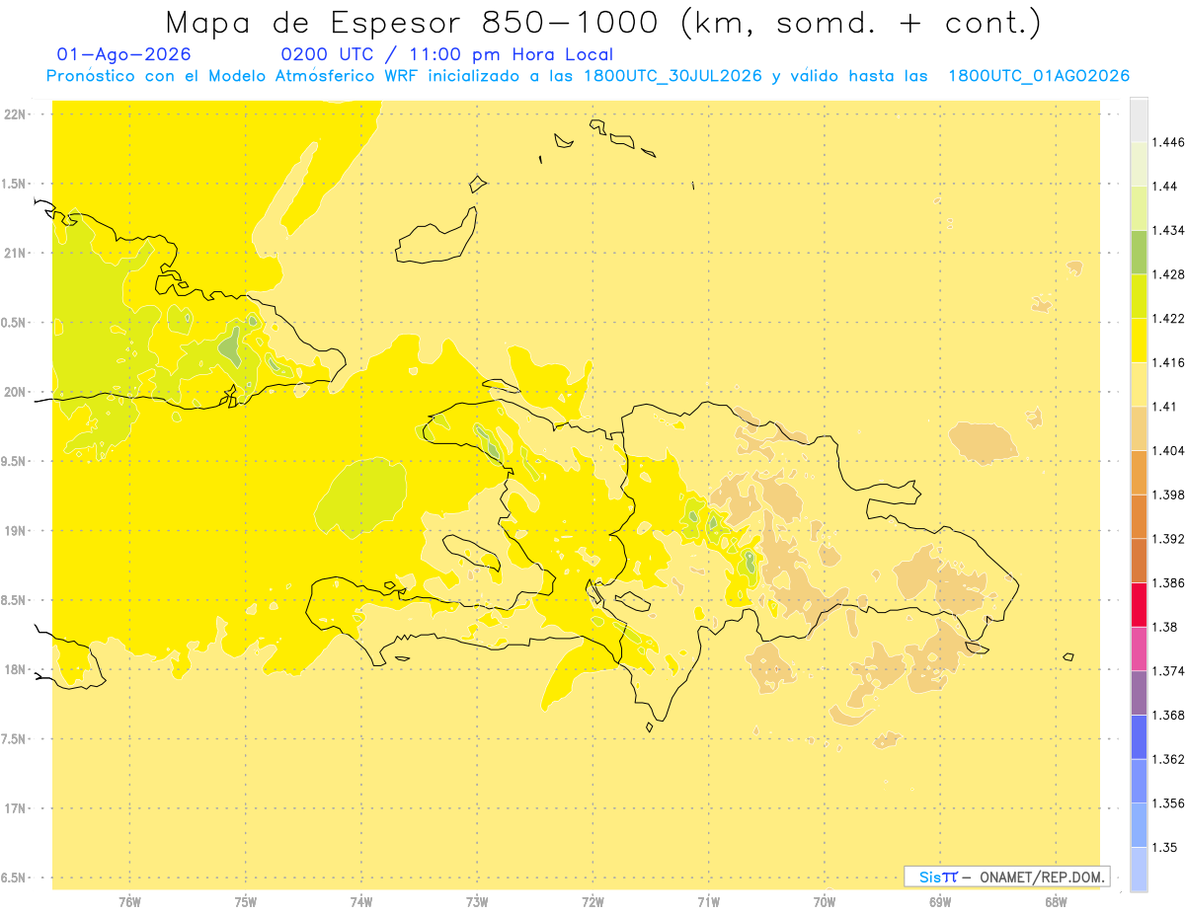Screen dimensions: 1185x915
Task: Pick the blue swatch between 1.362 and 1.368
Action: 1139,736
